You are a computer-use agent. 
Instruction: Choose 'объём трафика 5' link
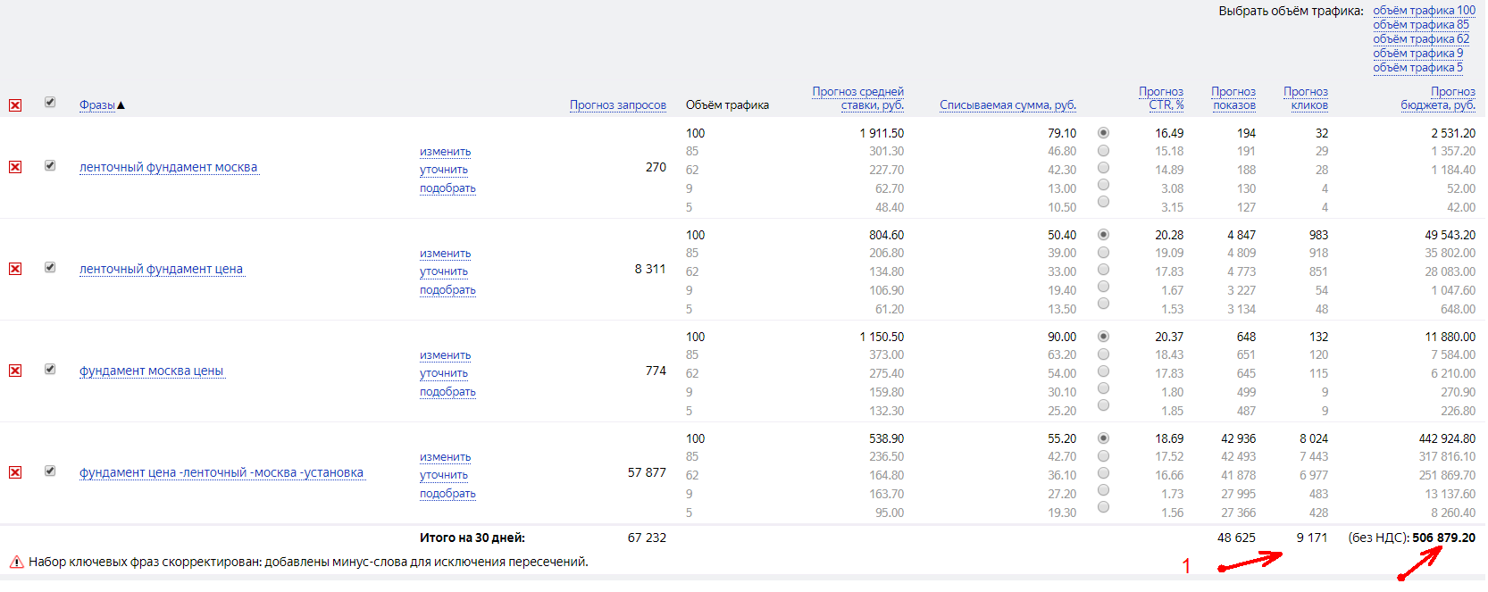tap(1417, 68)
